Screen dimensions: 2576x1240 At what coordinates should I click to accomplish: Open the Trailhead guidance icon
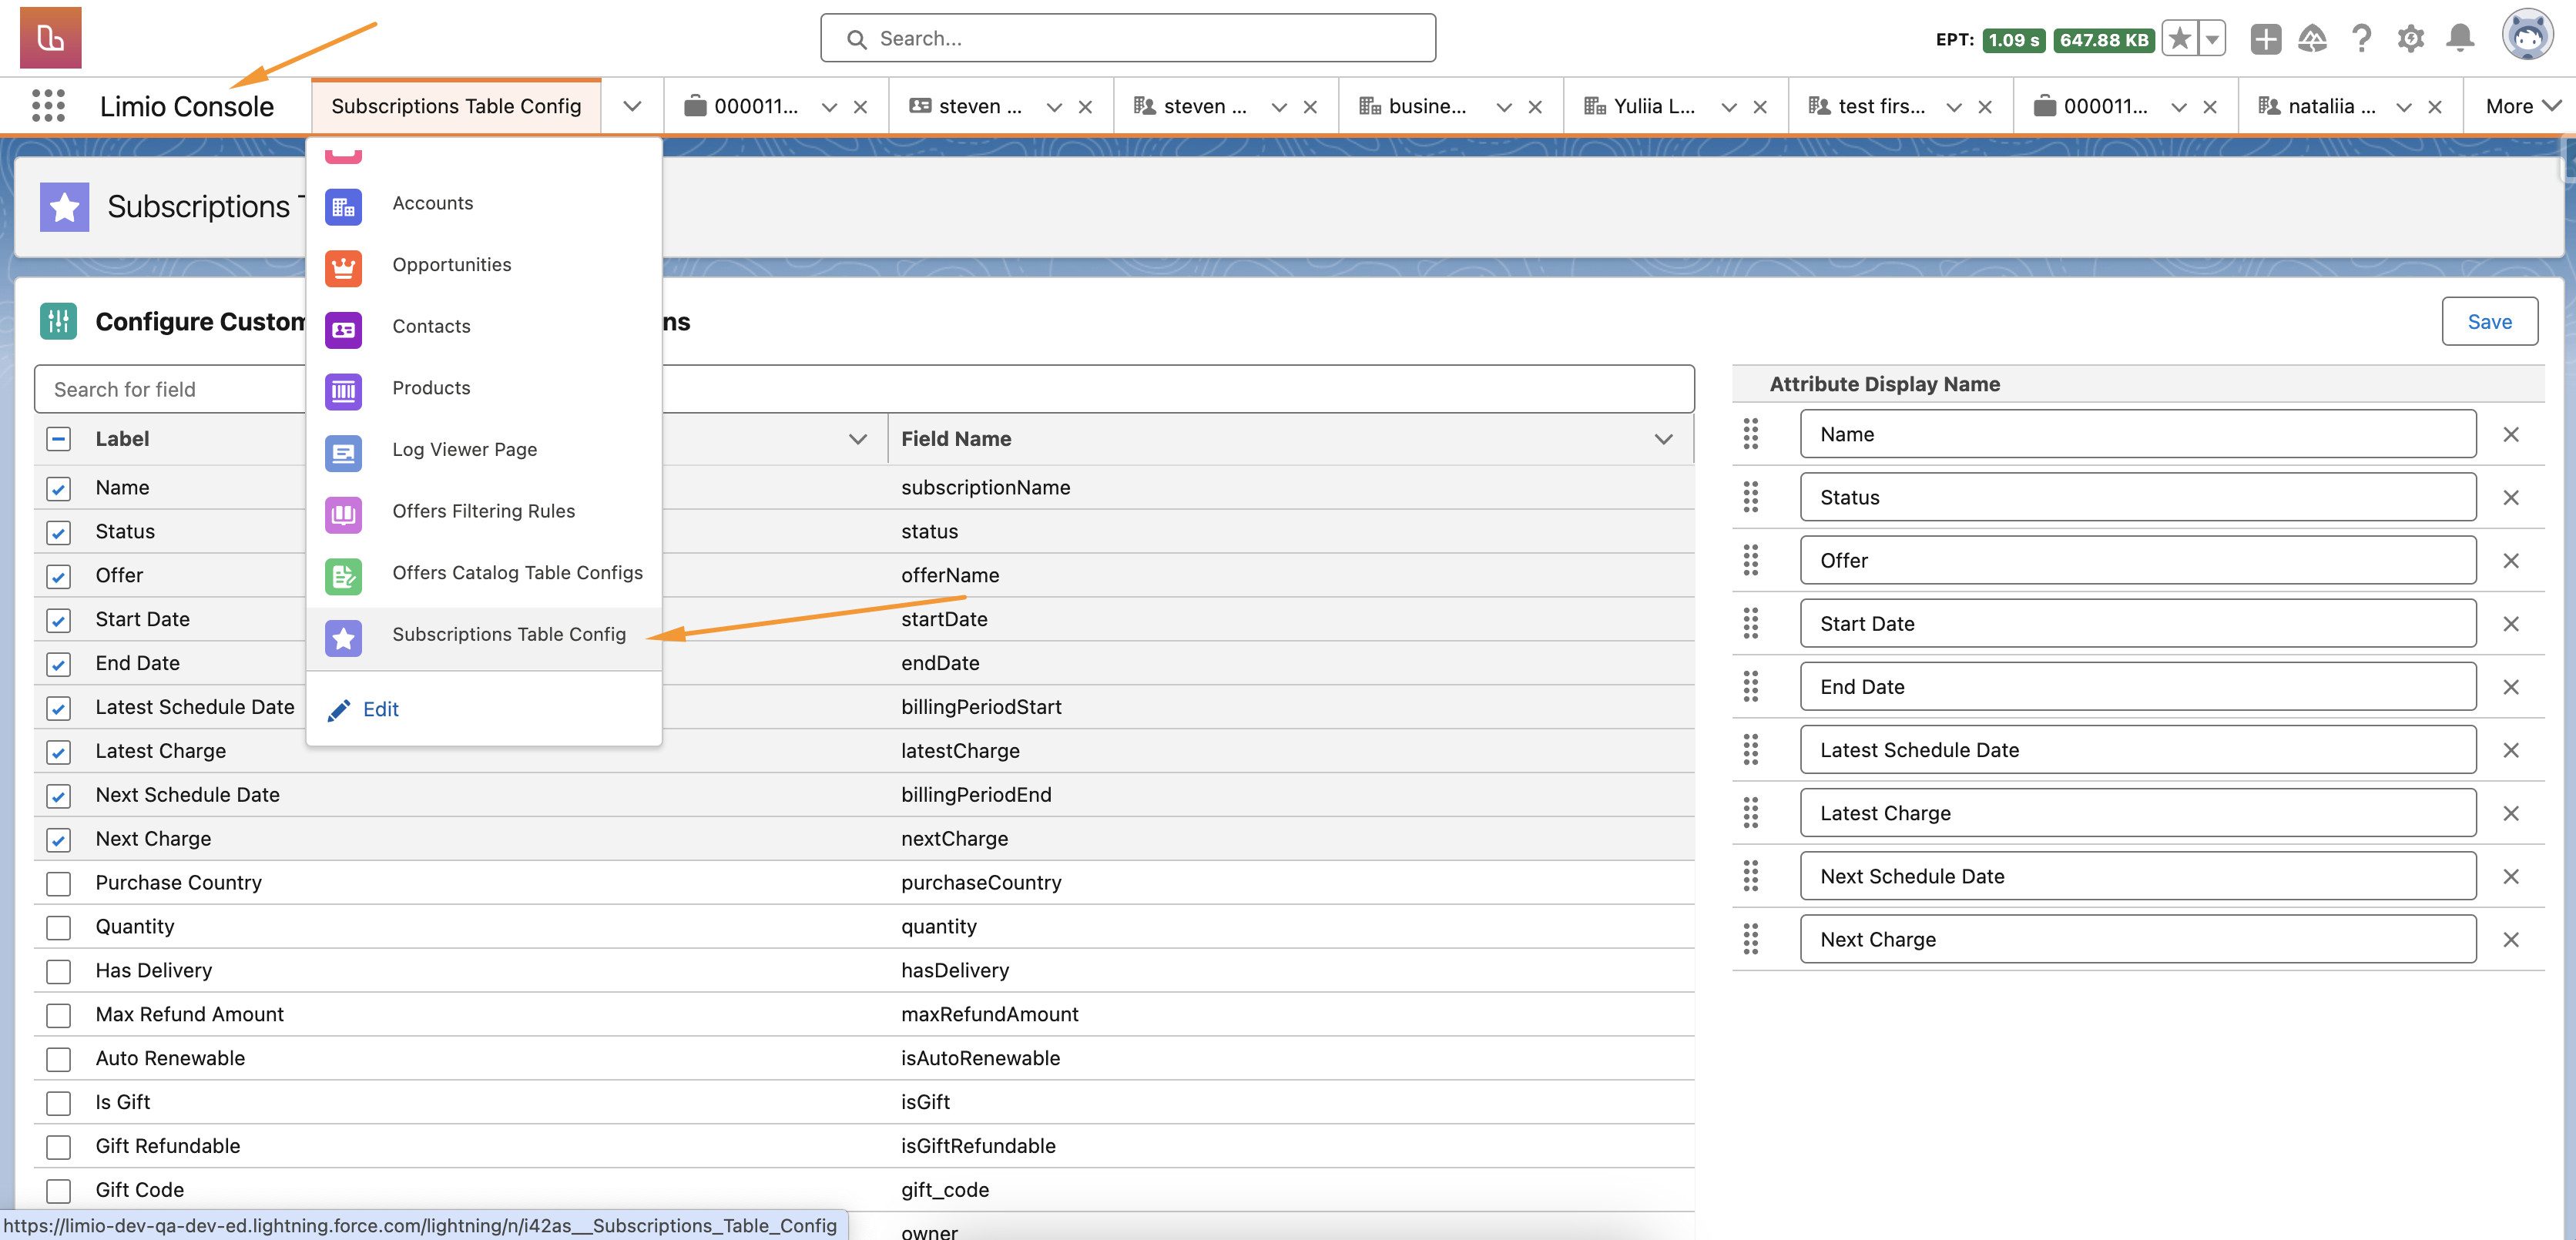pos(2312,39)
